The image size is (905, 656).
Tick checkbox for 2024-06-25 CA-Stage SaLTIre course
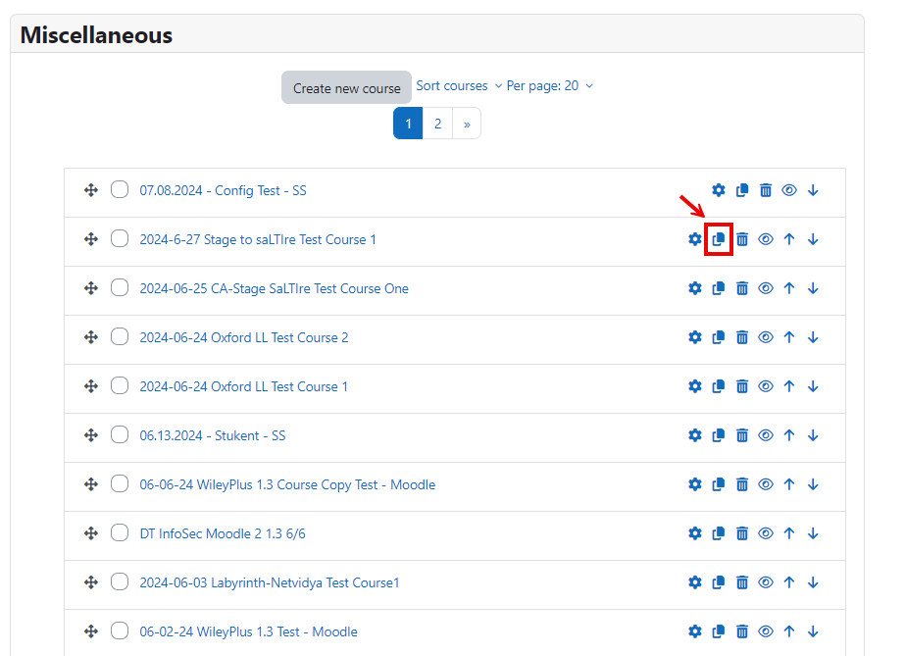tap(120, 287)
